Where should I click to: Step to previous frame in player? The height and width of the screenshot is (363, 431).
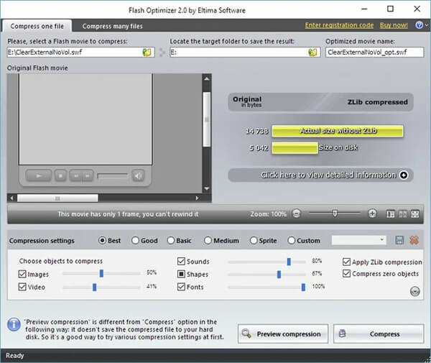click(x=76, y=175)
